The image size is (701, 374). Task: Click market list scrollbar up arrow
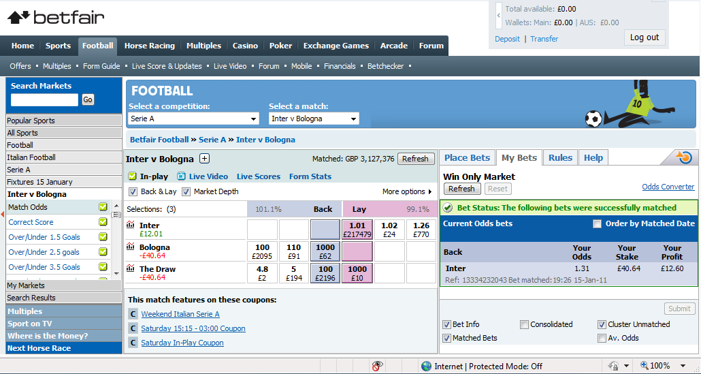click(x=116, y=206)
